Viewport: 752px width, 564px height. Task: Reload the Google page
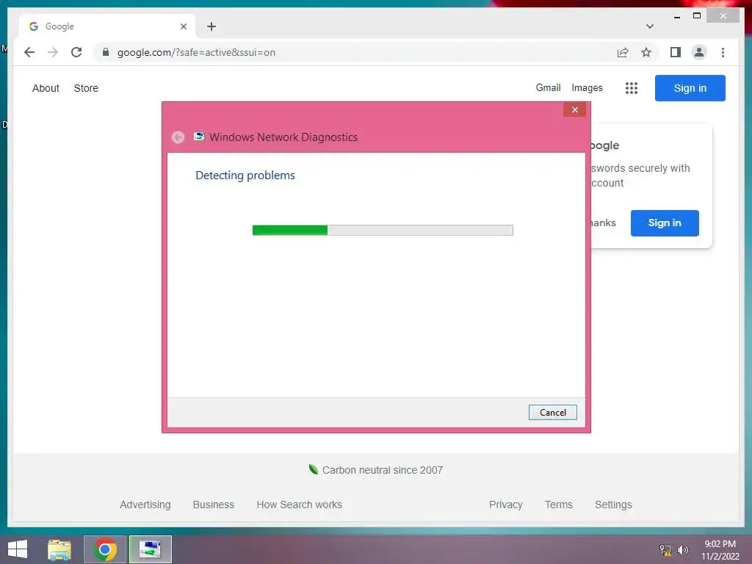pos(76,52)
